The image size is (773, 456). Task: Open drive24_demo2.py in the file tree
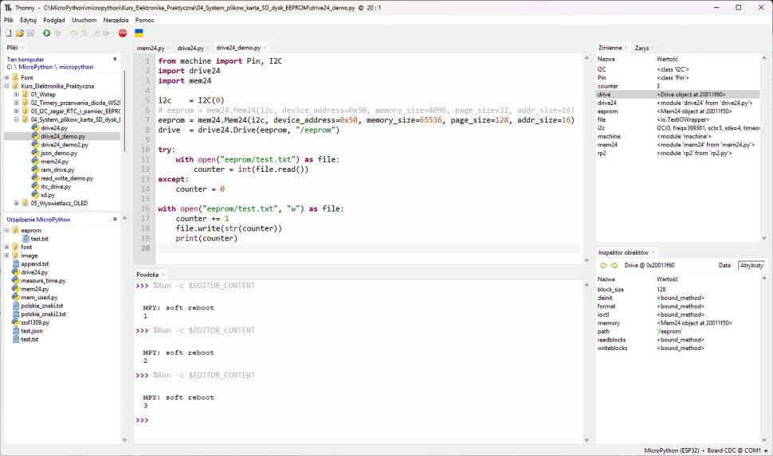[64, 145]
